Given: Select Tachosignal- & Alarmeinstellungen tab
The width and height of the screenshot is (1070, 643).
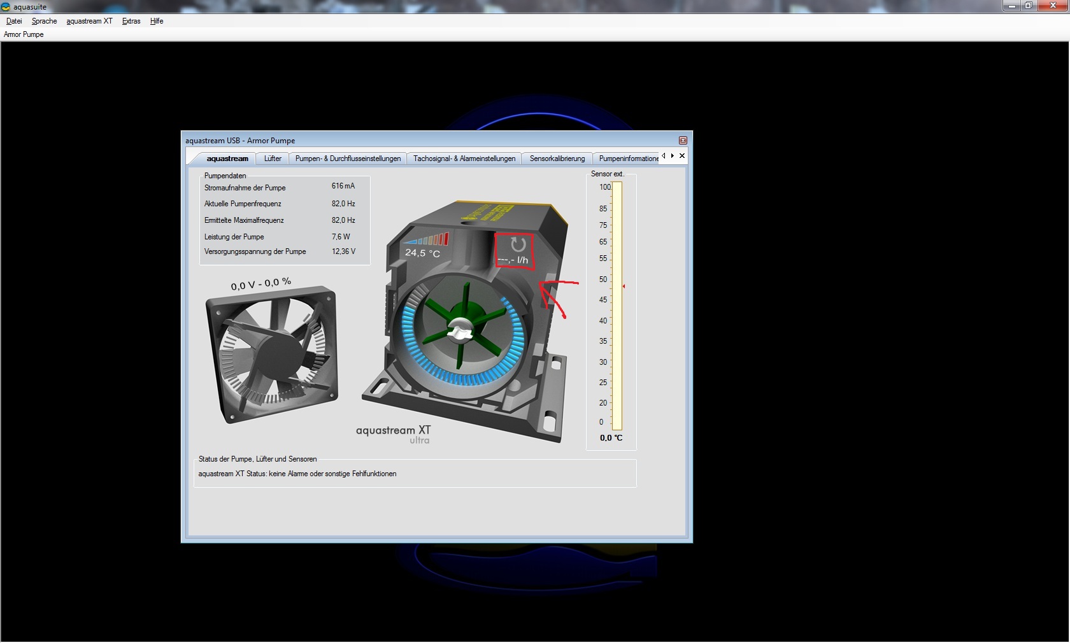Looking at the screenshot, I should pyautogui.click(x=464, y=159).
